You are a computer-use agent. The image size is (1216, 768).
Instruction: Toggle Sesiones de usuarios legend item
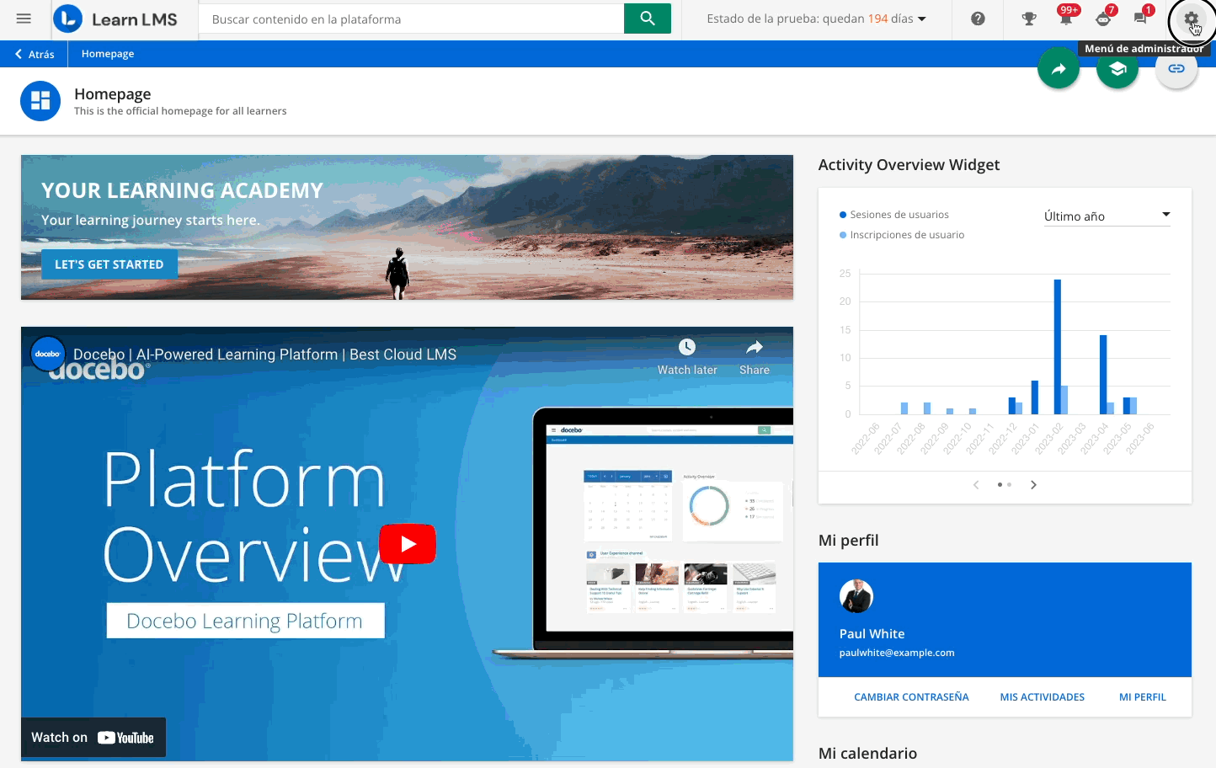point(894,215)
